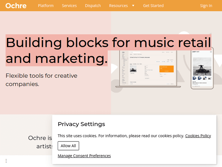Click the 'Flexible tools for creative companies' text

(41, 80)
